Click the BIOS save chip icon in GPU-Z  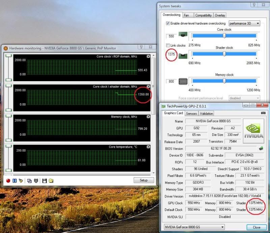tap(261, 148)
